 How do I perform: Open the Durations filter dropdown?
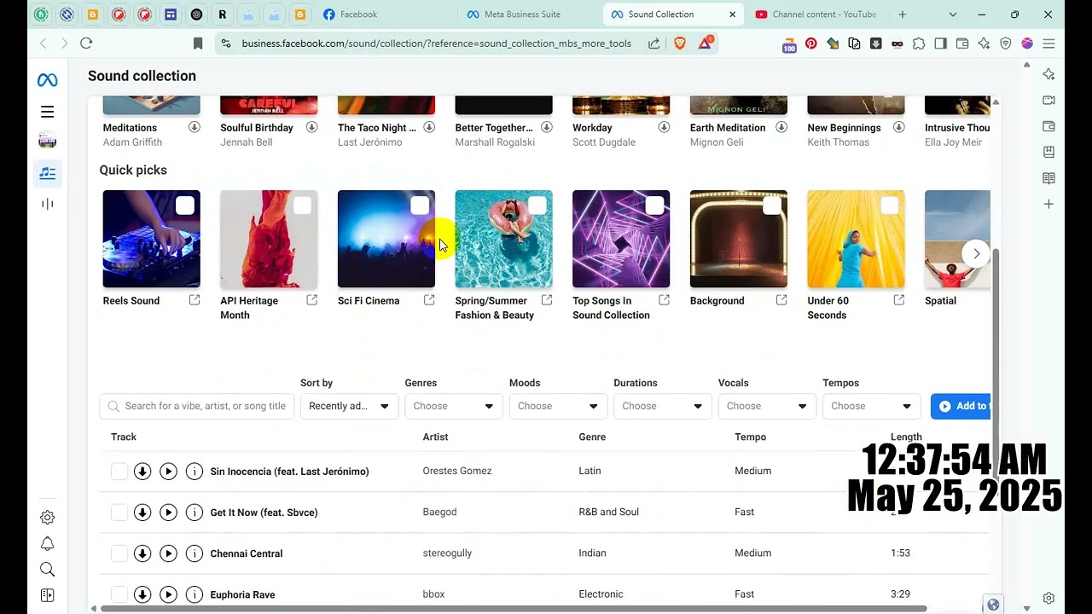point(663,406)
